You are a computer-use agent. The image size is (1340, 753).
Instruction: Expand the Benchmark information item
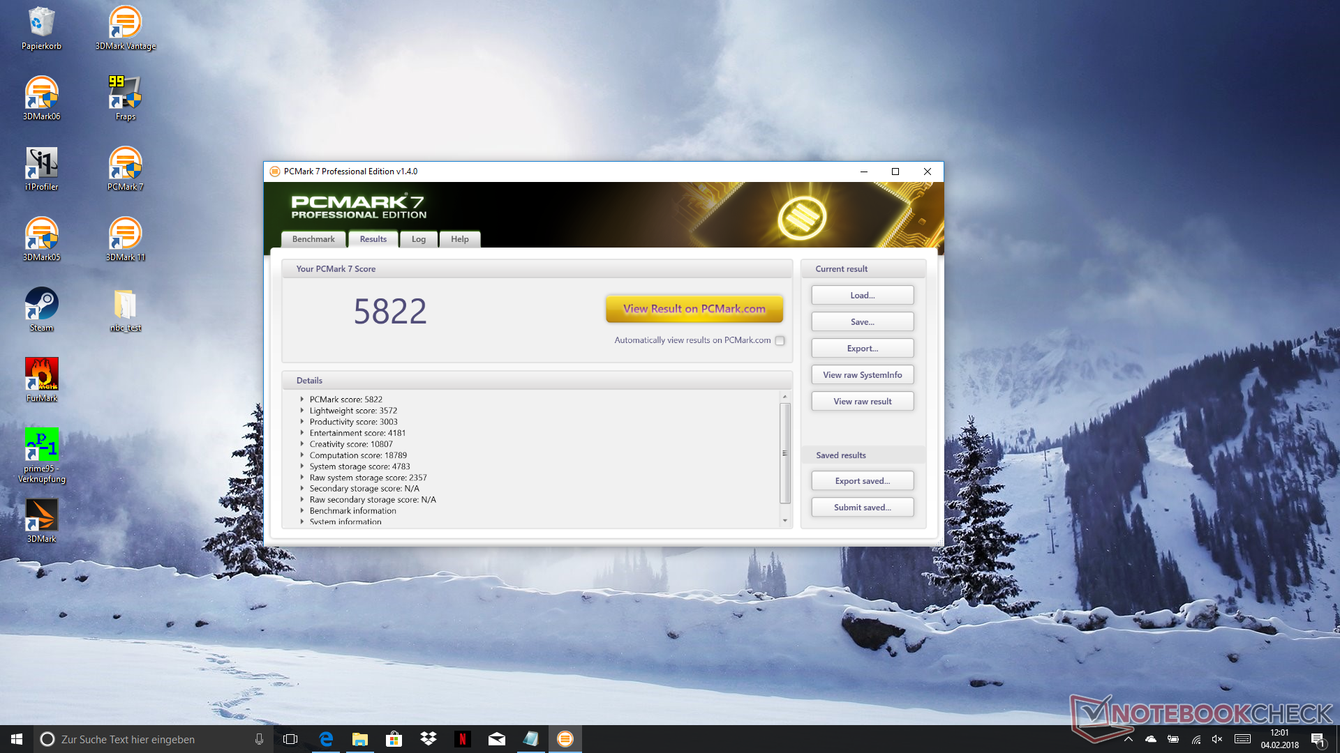(x=302, y=511)
